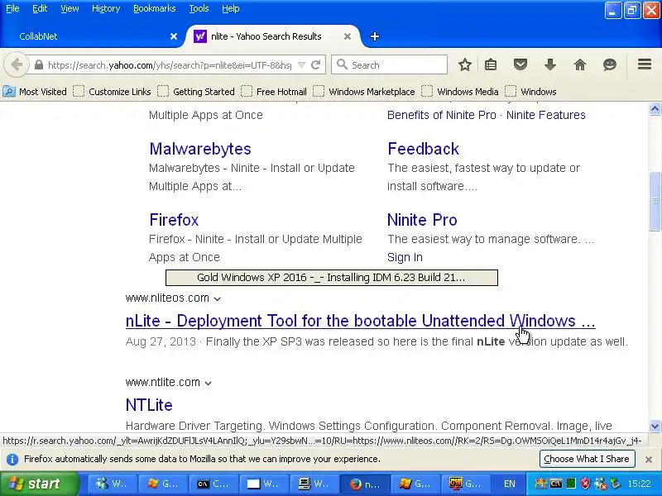The height and width of the screenshot is (496, 662).
Task: Save page to Pocket icon
Action: (520, 65)
